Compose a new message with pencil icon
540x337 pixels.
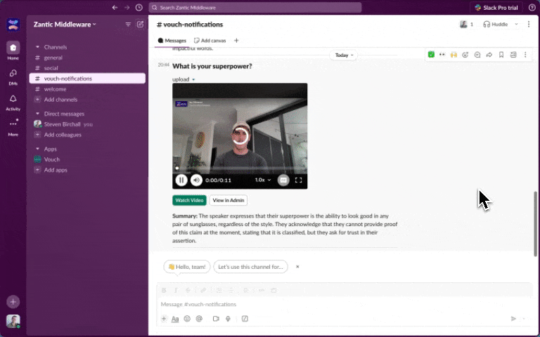tap(140, 25)
